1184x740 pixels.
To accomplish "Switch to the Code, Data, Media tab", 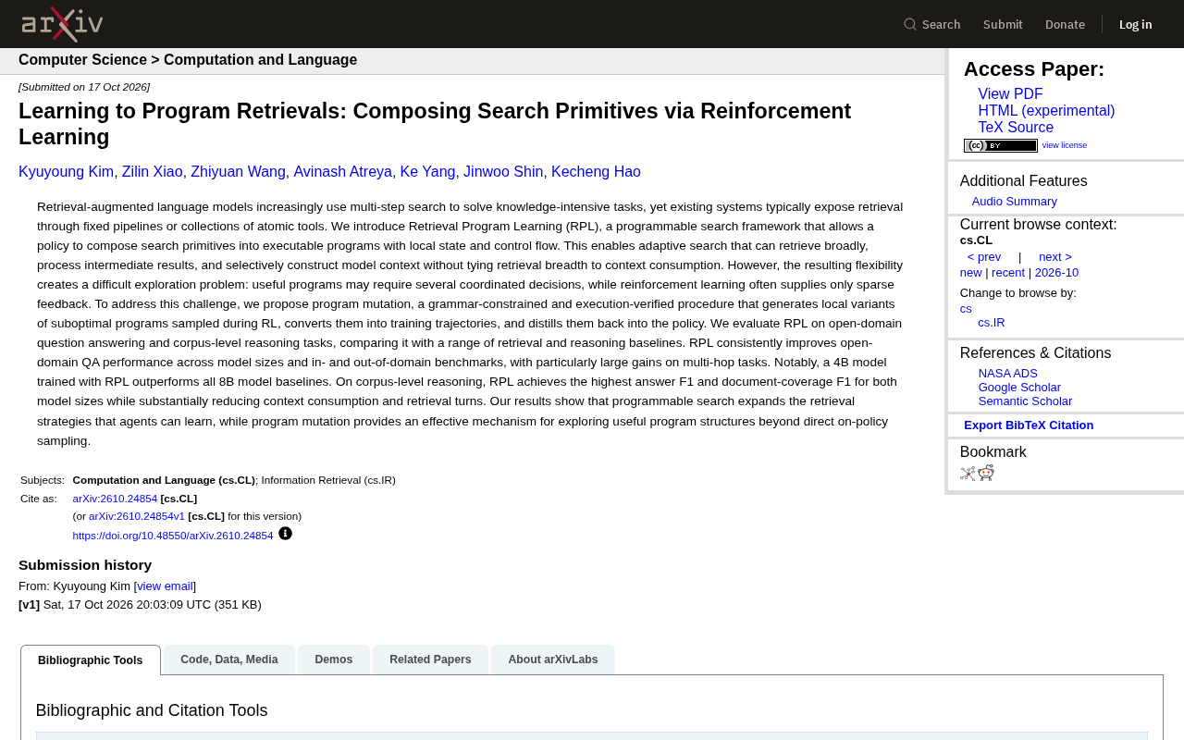I will (229, 660).
